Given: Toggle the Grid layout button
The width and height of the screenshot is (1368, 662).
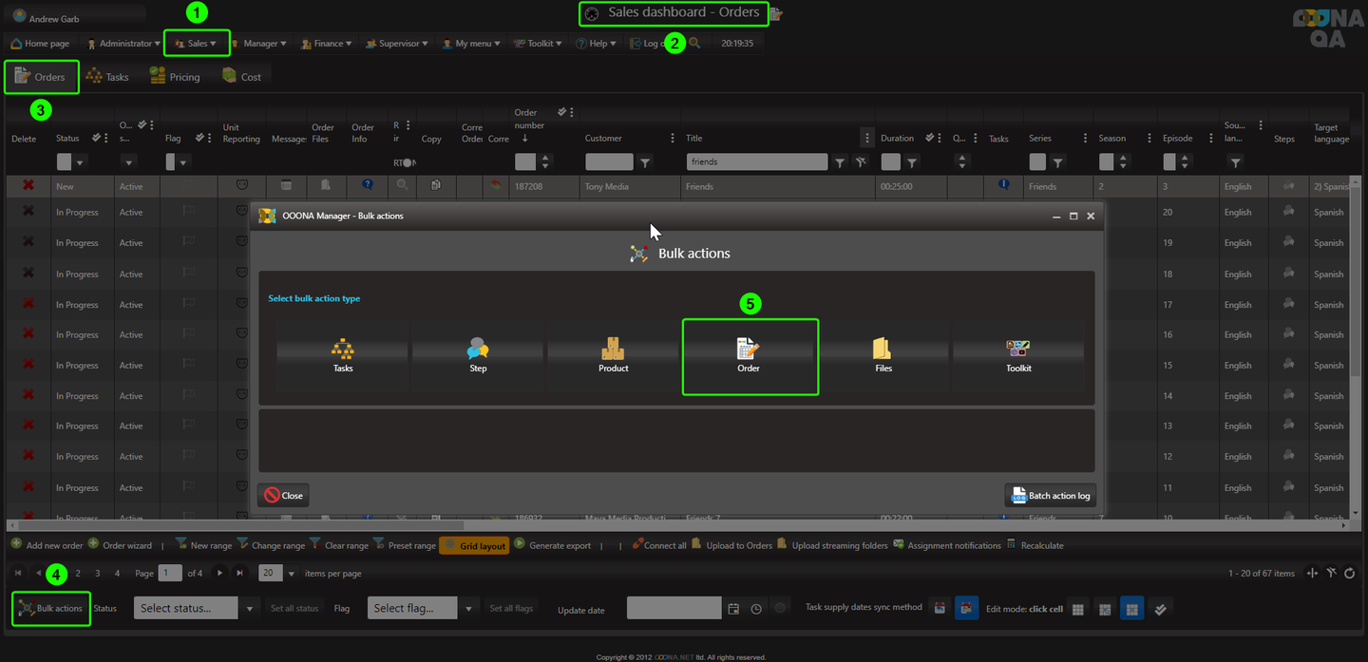Looking at the screenshot, I should [474, 546].
